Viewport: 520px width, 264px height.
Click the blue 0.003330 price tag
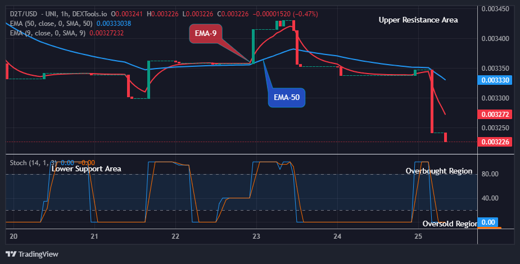pos(495,80)
